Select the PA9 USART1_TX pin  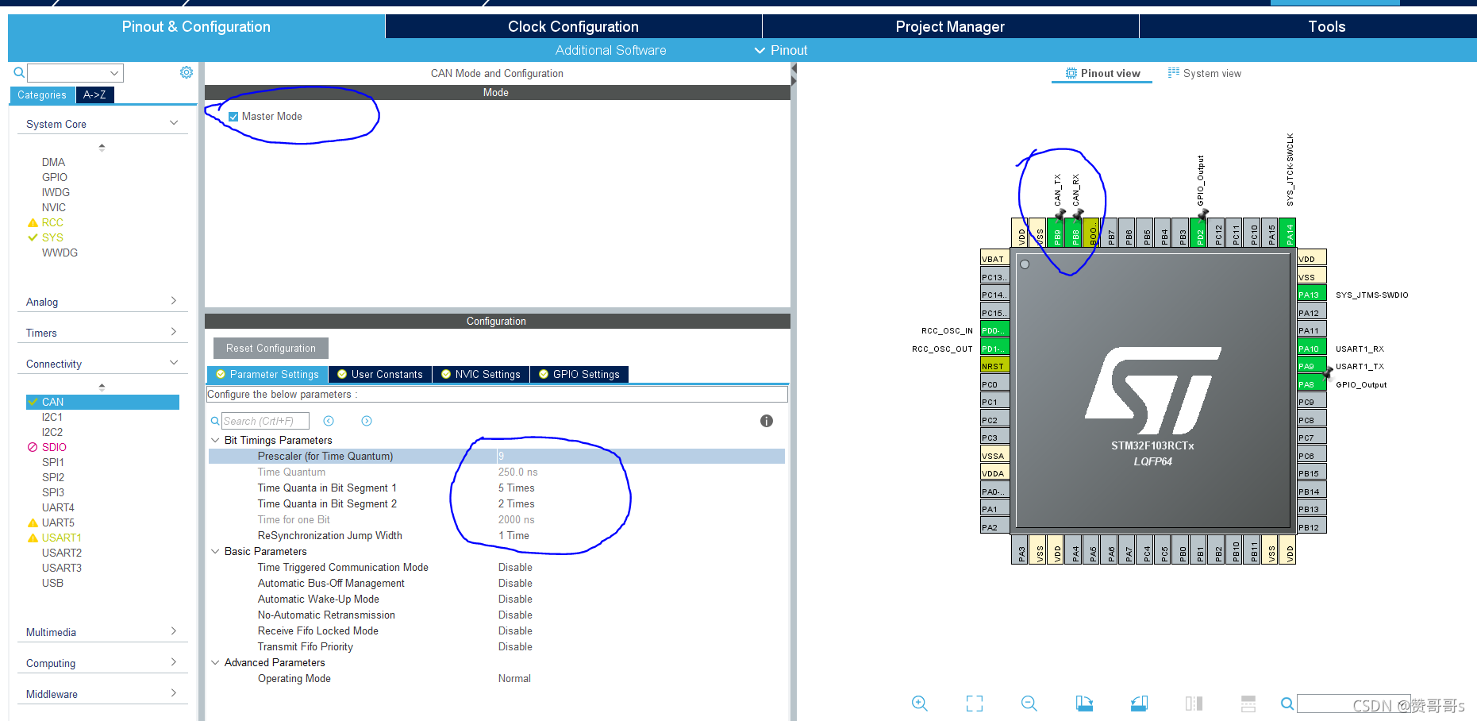[1312, 366]
